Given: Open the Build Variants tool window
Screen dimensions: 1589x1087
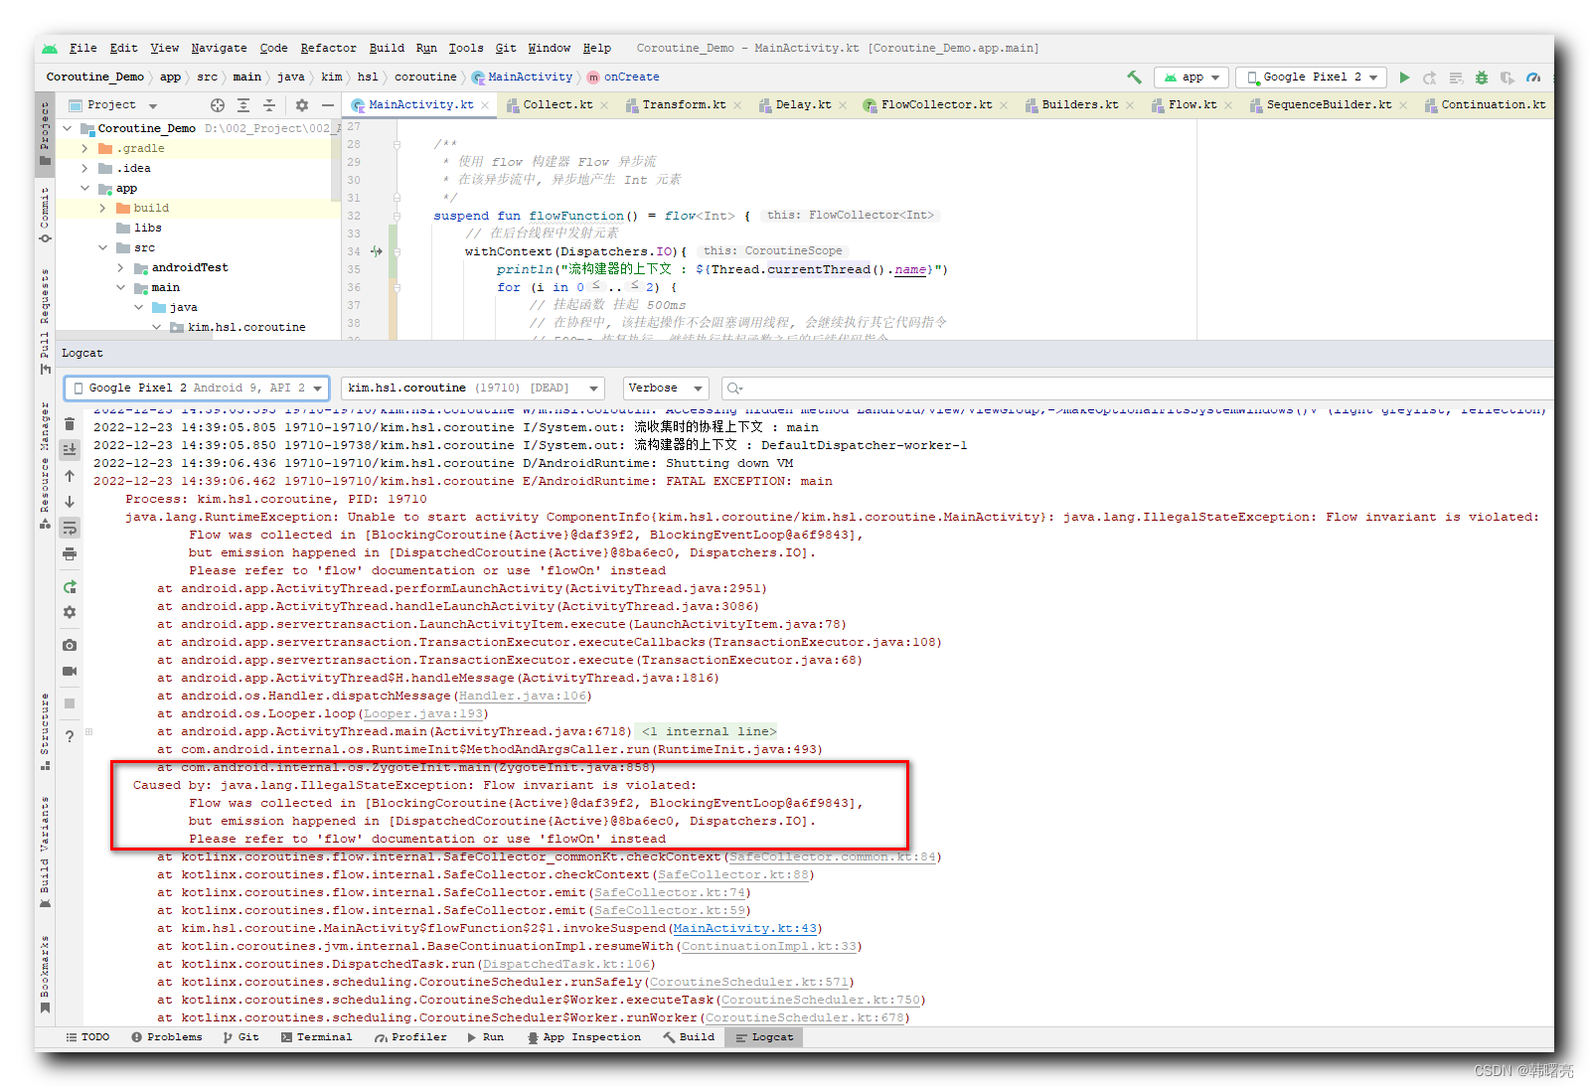Looking at the screenshot, I should (x=45, y=853).
